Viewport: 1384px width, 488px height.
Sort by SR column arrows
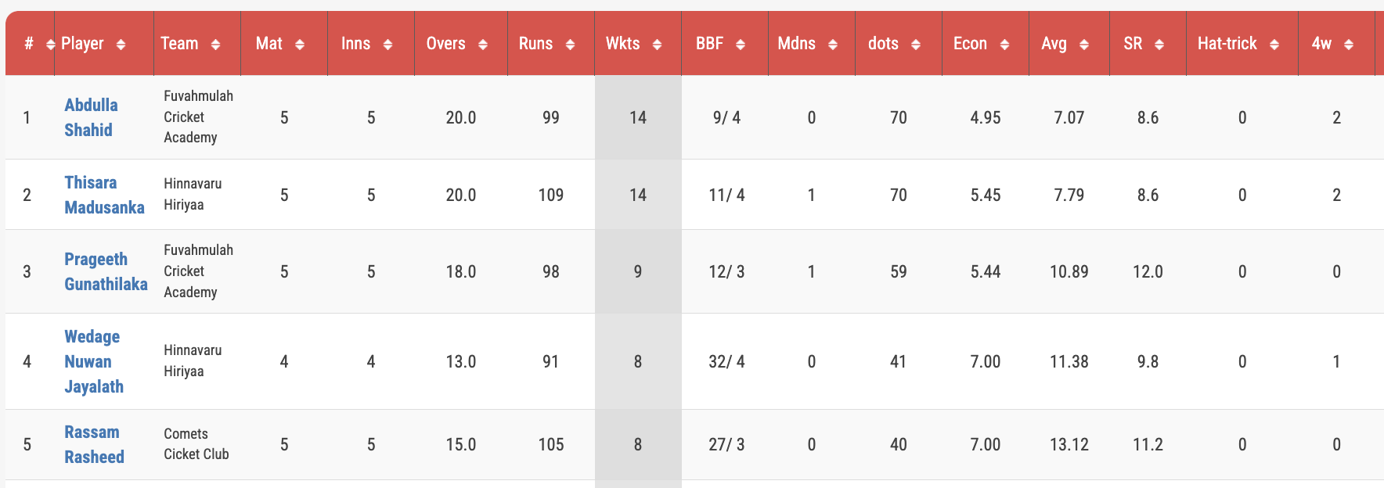click(1159, 45)
